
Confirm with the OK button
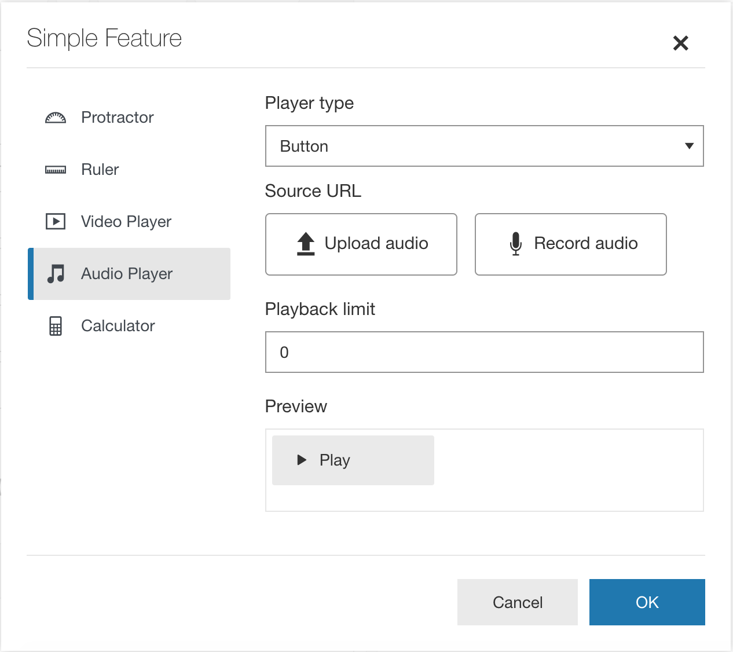pos(647,602)
